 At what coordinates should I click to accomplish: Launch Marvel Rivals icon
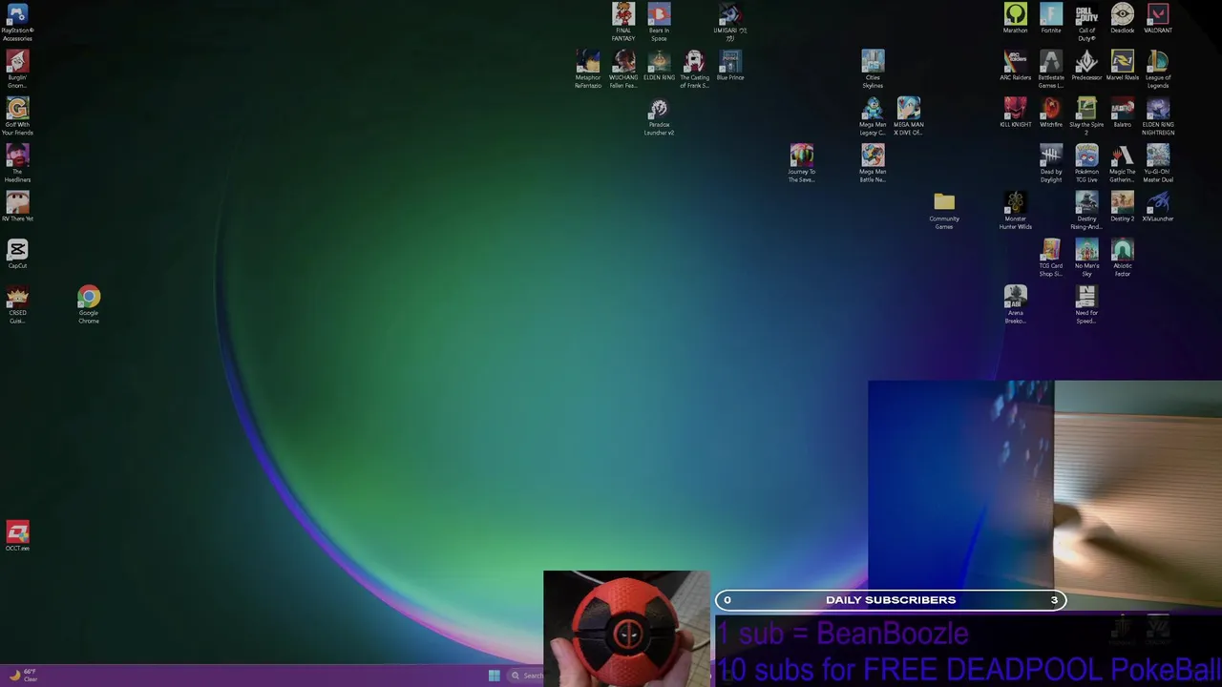[1123, 66]
